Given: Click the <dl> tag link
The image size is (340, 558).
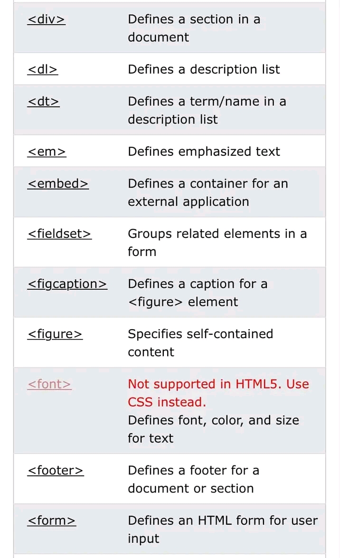Looking at the screenshot, I should tap(43, 69).
